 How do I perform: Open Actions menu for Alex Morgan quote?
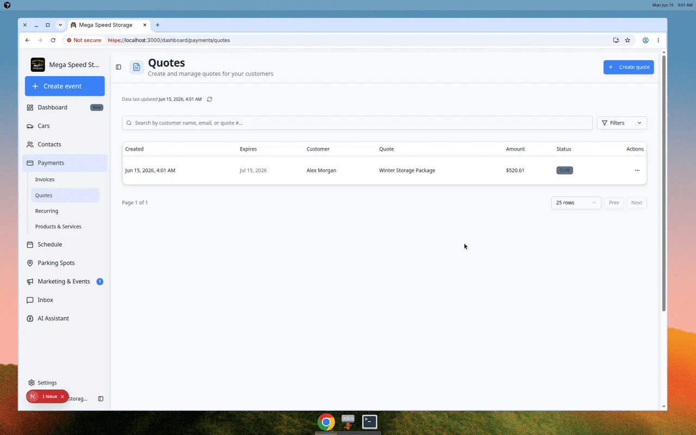(637, 171)
